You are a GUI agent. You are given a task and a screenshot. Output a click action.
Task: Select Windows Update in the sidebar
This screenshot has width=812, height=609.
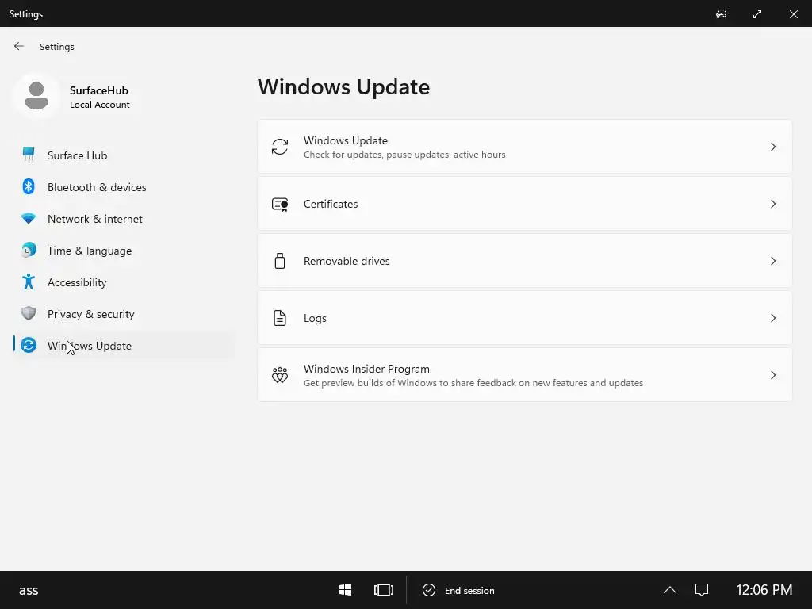[x=123, y=346]
